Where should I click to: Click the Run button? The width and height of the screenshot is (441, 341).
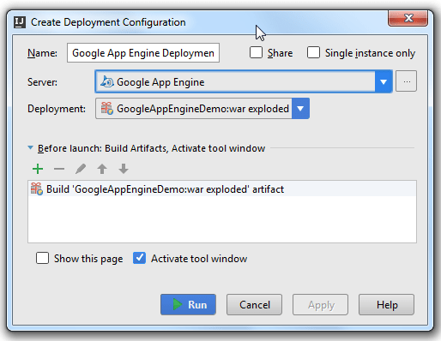pos(188,304)
